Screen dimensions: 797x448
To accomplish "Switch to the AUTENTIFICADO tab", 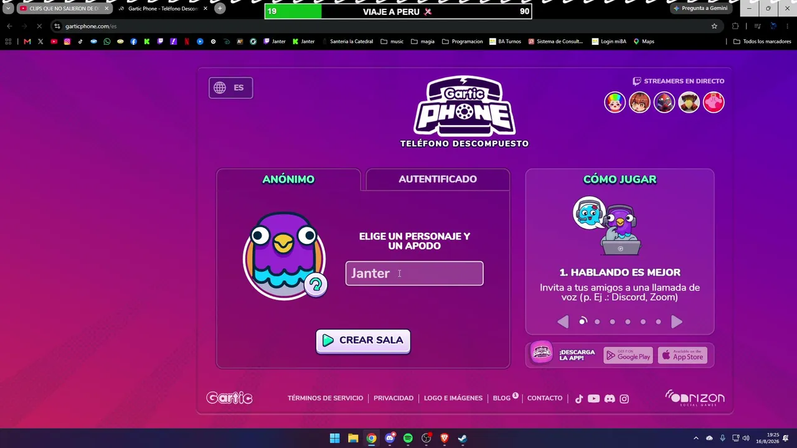I will click(438, 179).
